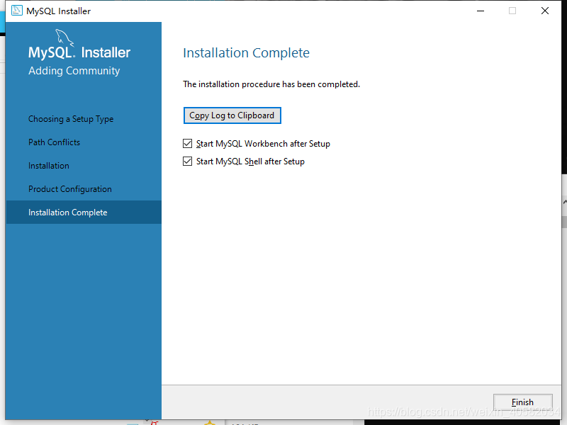567x425 pixels.
Task: Select Product Configuration in sidebar
Action: point(70,189)
